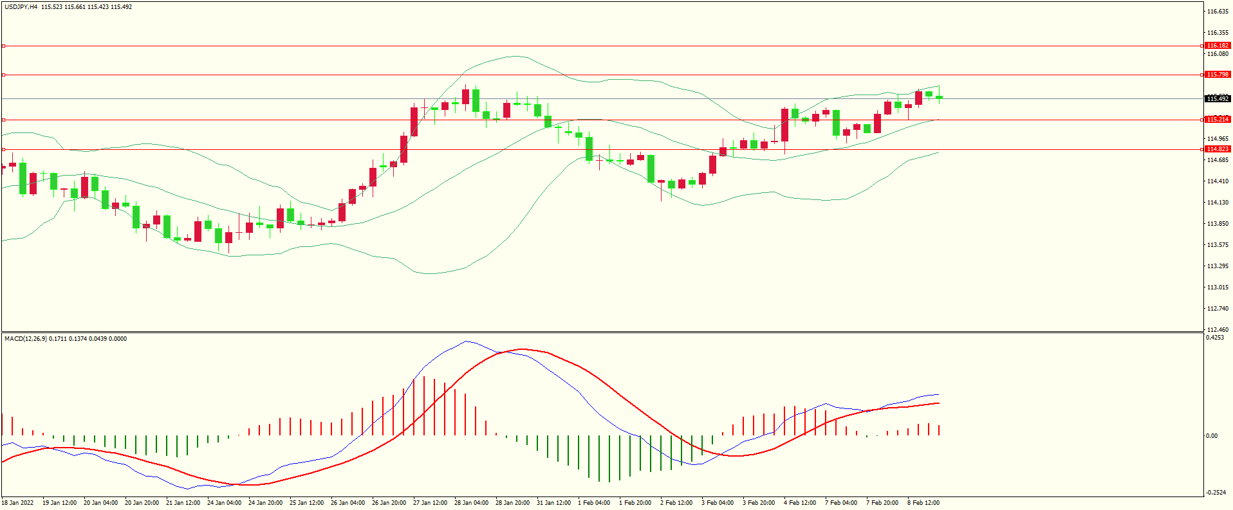
Task: Click the 8 Feb 12:00 date label
Action: click(923, 503)
